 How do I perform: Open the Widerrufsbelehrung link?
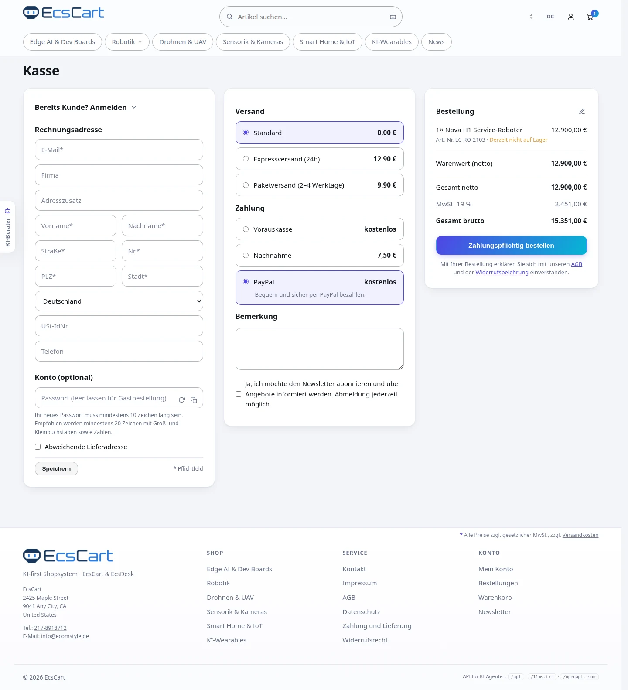[502, 273]
